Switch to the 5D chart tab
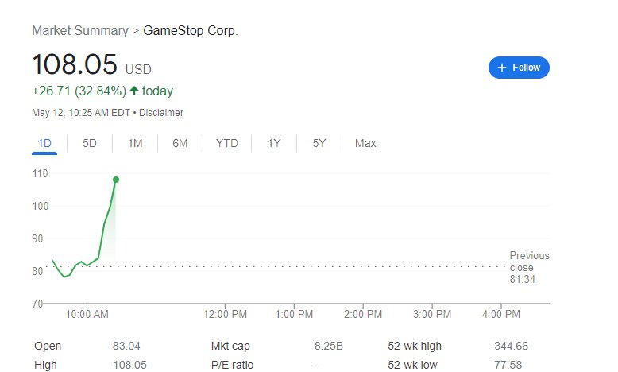The width and height of the screenshot is (618, 372). 90,143
